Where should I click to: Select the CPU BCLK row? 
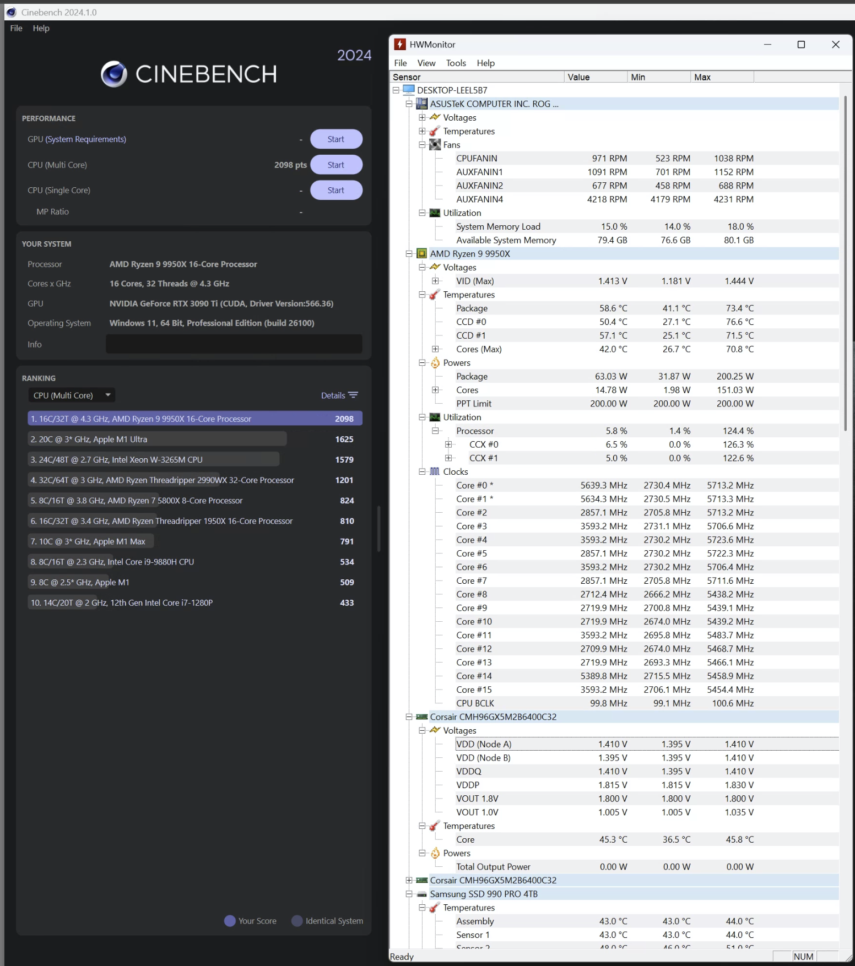point(647,703)
